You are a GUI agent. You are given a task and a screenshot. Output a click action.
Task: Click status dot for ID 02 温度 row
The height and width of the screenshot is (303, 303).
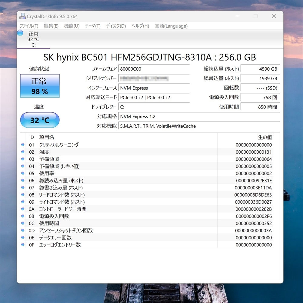[23, 152]
